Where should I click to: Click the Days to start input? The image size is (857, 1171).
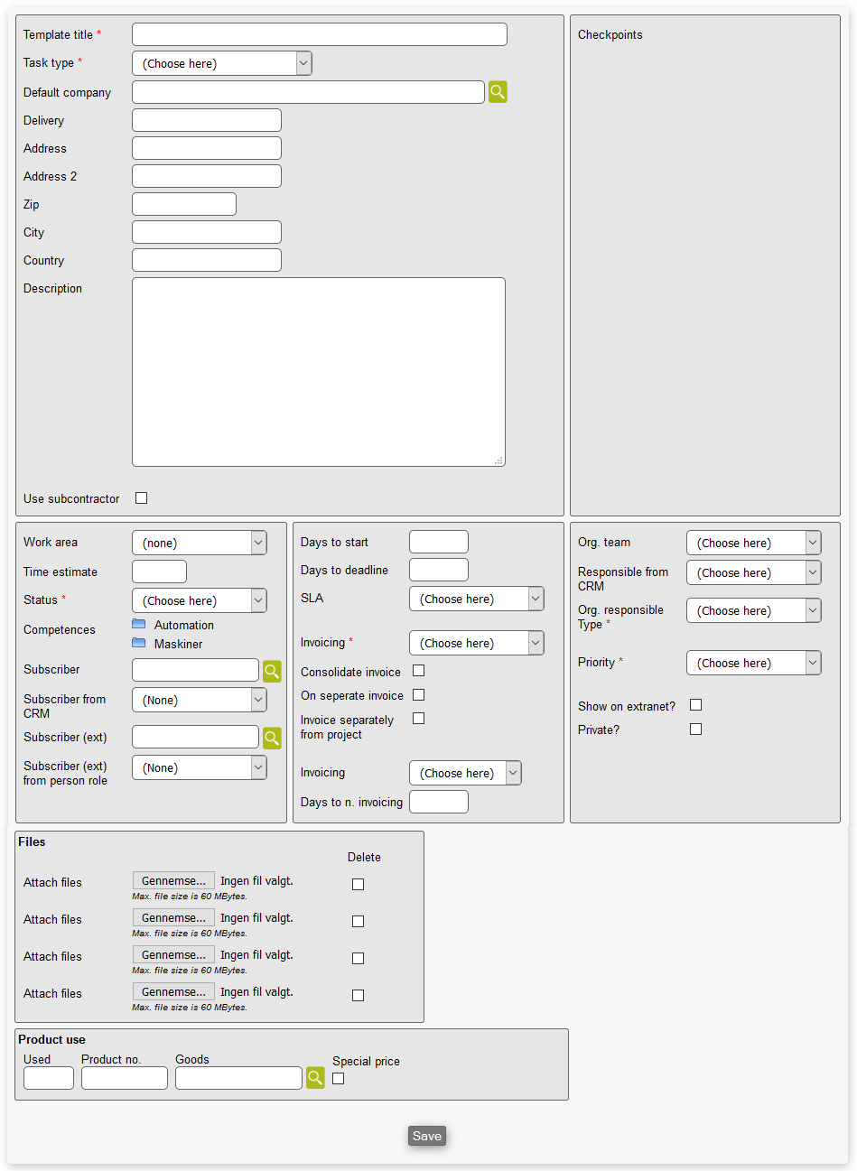[438, 542]
